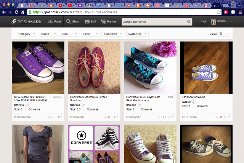
Task: Open the gray t-shirt listing photo
Action: click(38, 144)
